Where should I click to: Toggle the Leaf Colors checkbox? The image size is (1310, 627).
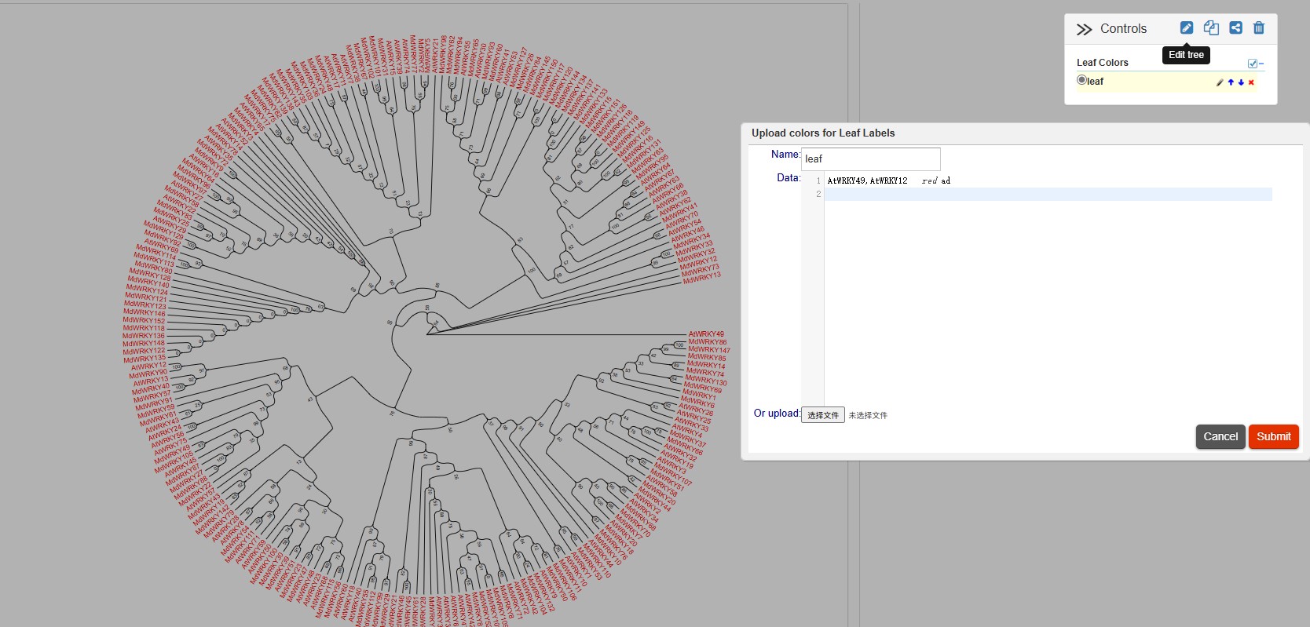tap(1253, 64)
